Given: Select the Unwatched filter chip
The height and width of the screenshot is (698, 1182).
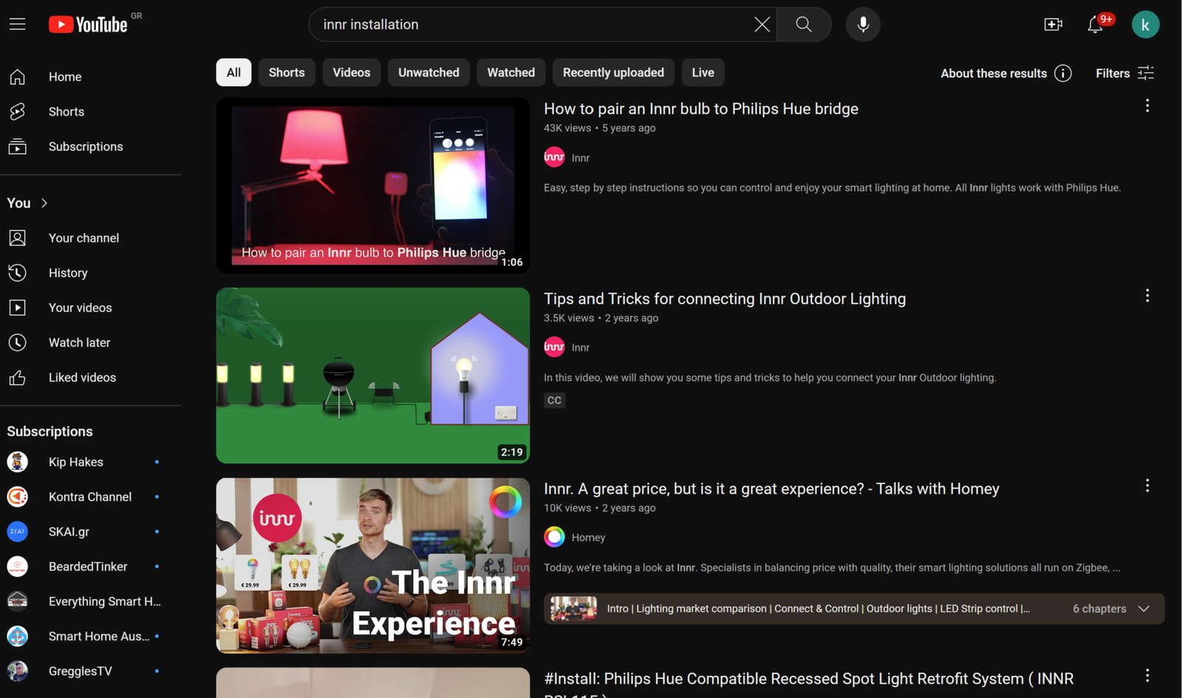Looking at the screenshot, I should click(x=428, y=72).
